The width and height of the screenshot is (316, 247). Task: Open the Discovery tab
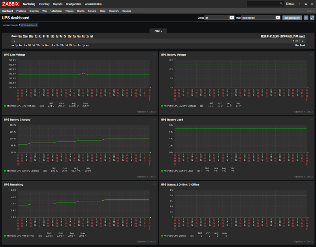(114, 11)
